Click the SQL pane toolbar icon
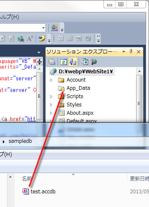This screenshot has width=149, height=207. (x=79, y=39)
